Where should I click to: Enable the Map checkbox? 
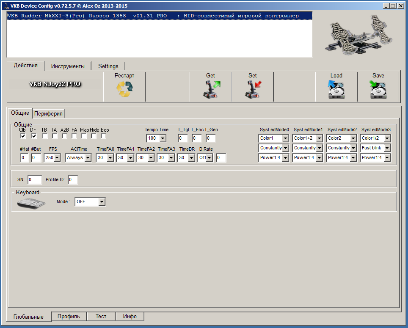tap(84, 136)
